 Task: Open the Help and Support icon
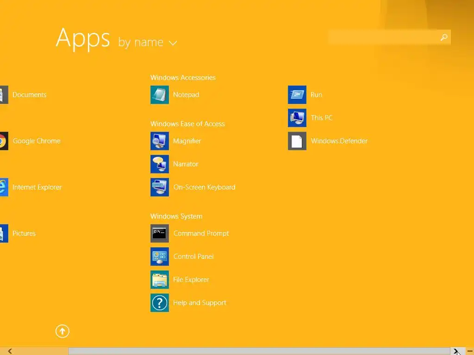(x=160, y=303)
